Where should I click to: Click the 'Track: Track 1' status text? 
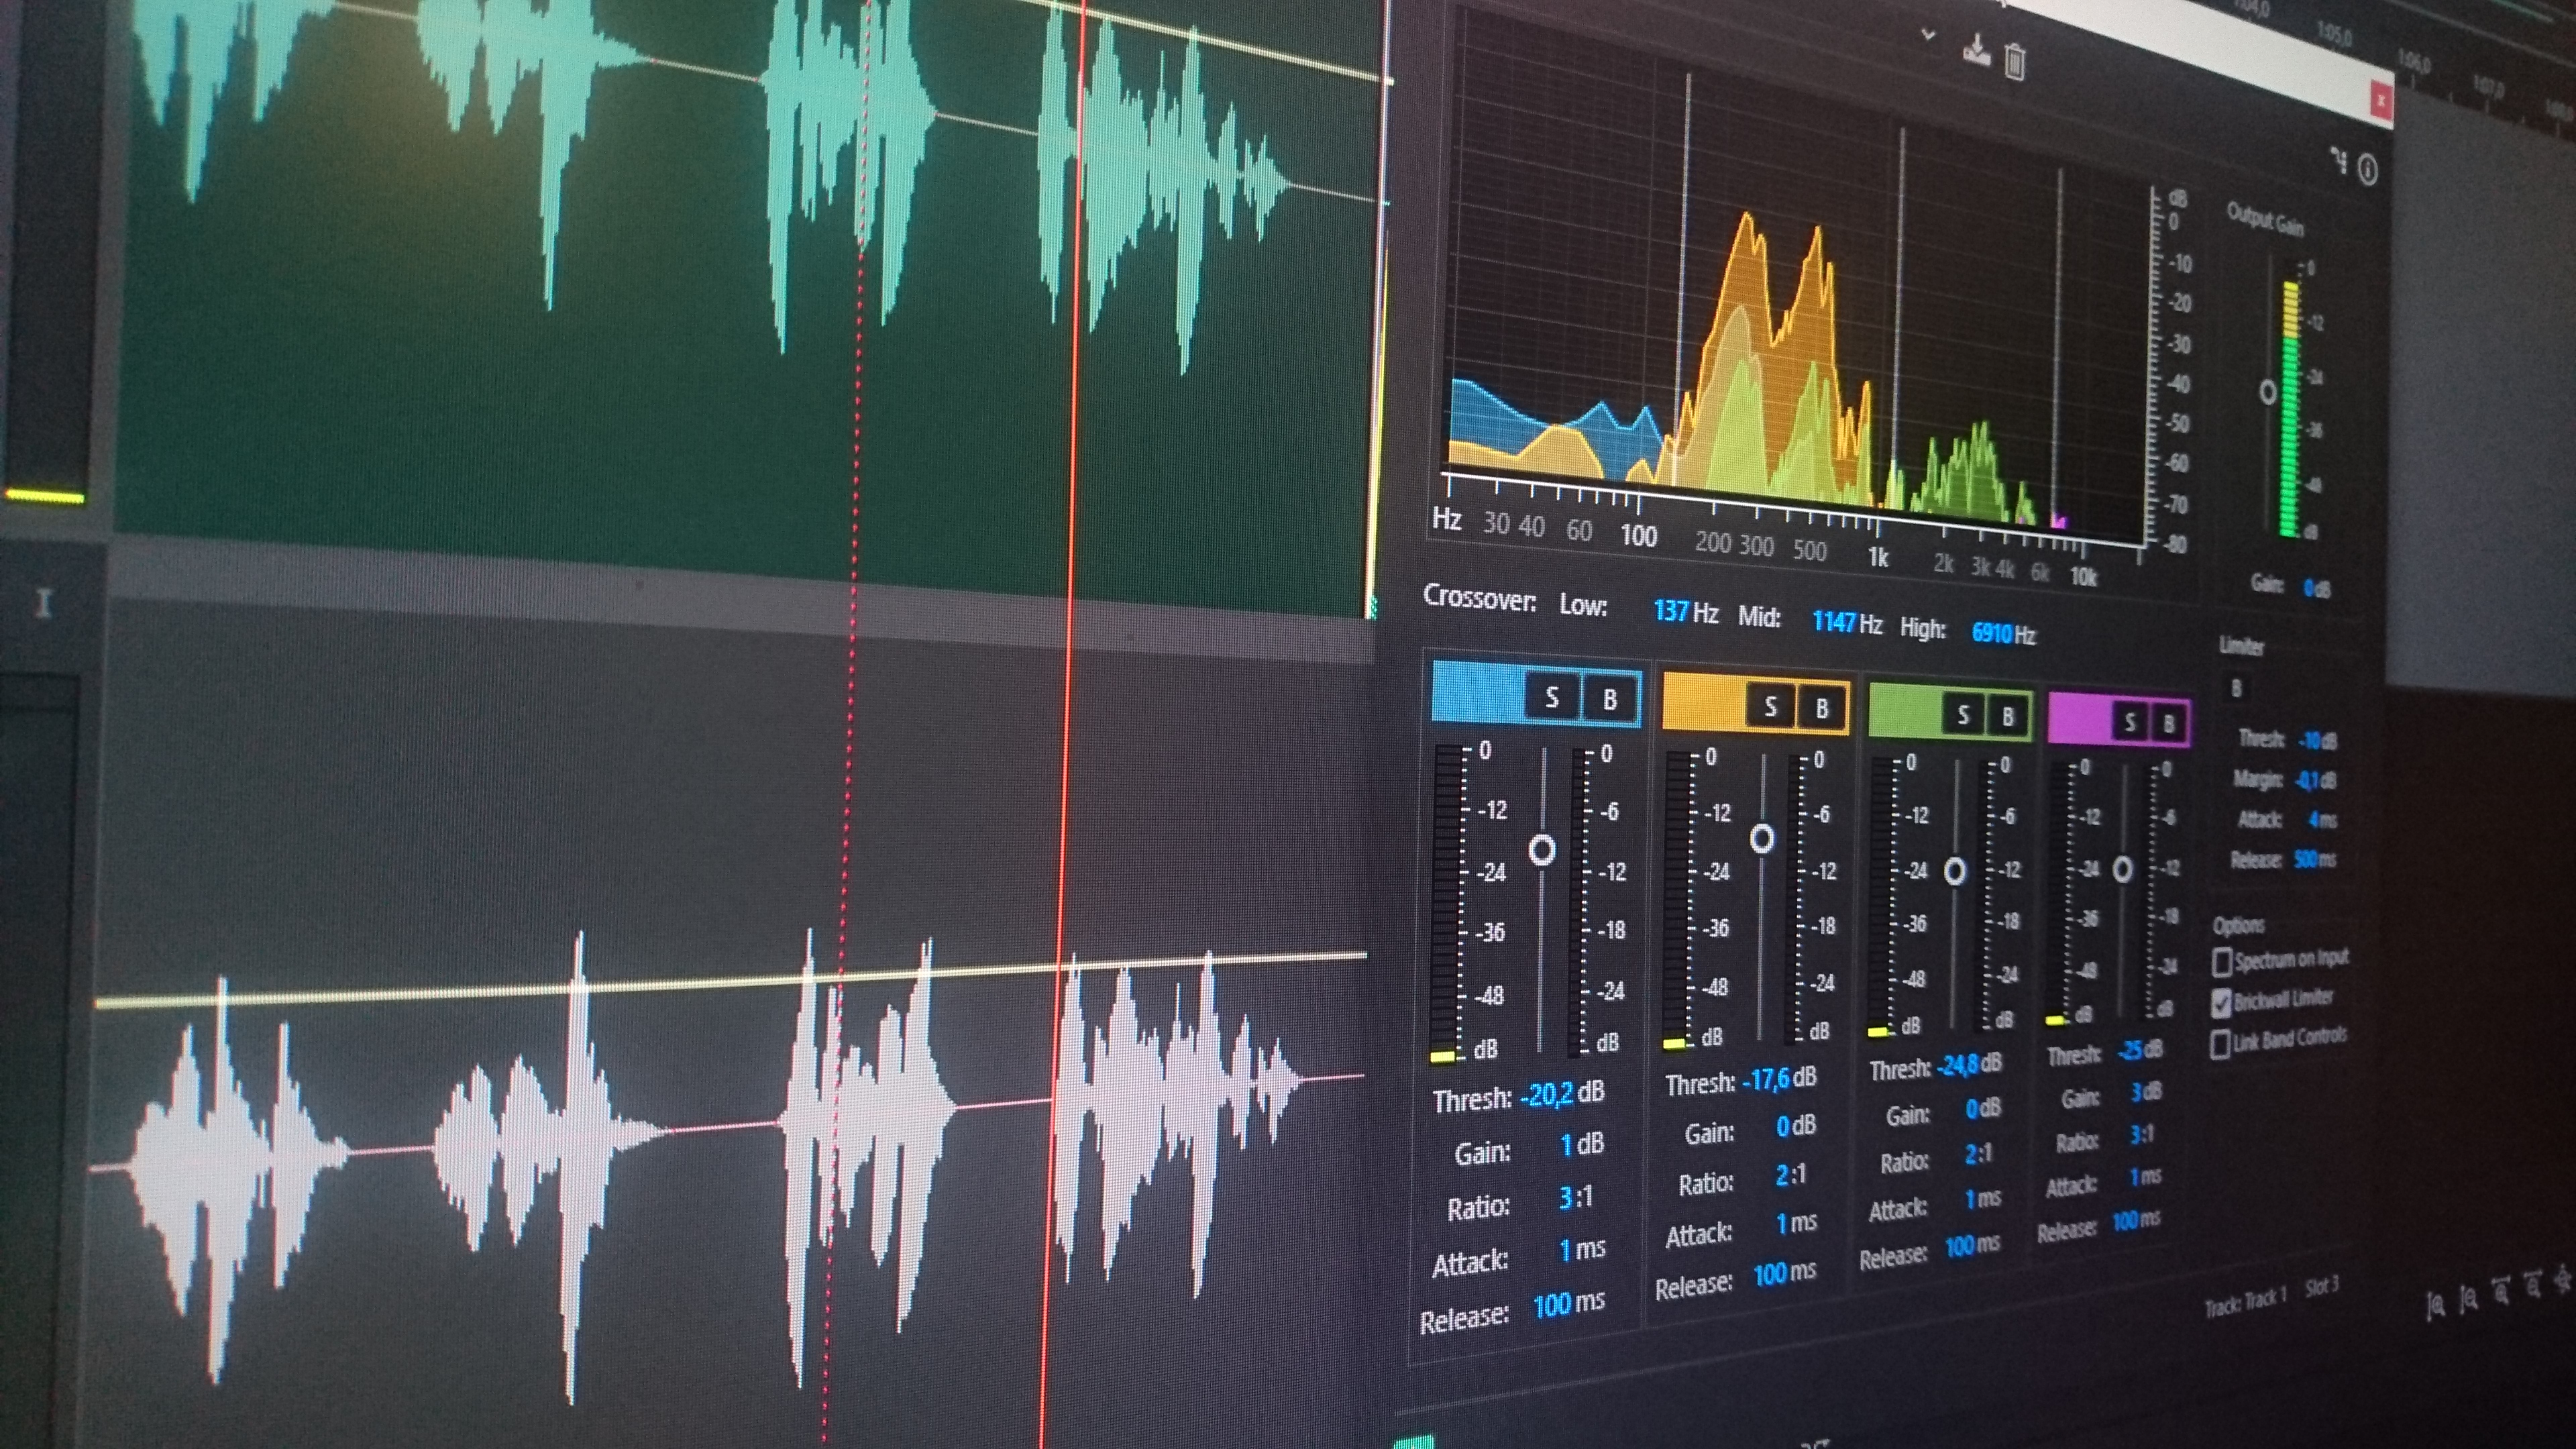2246,1302
